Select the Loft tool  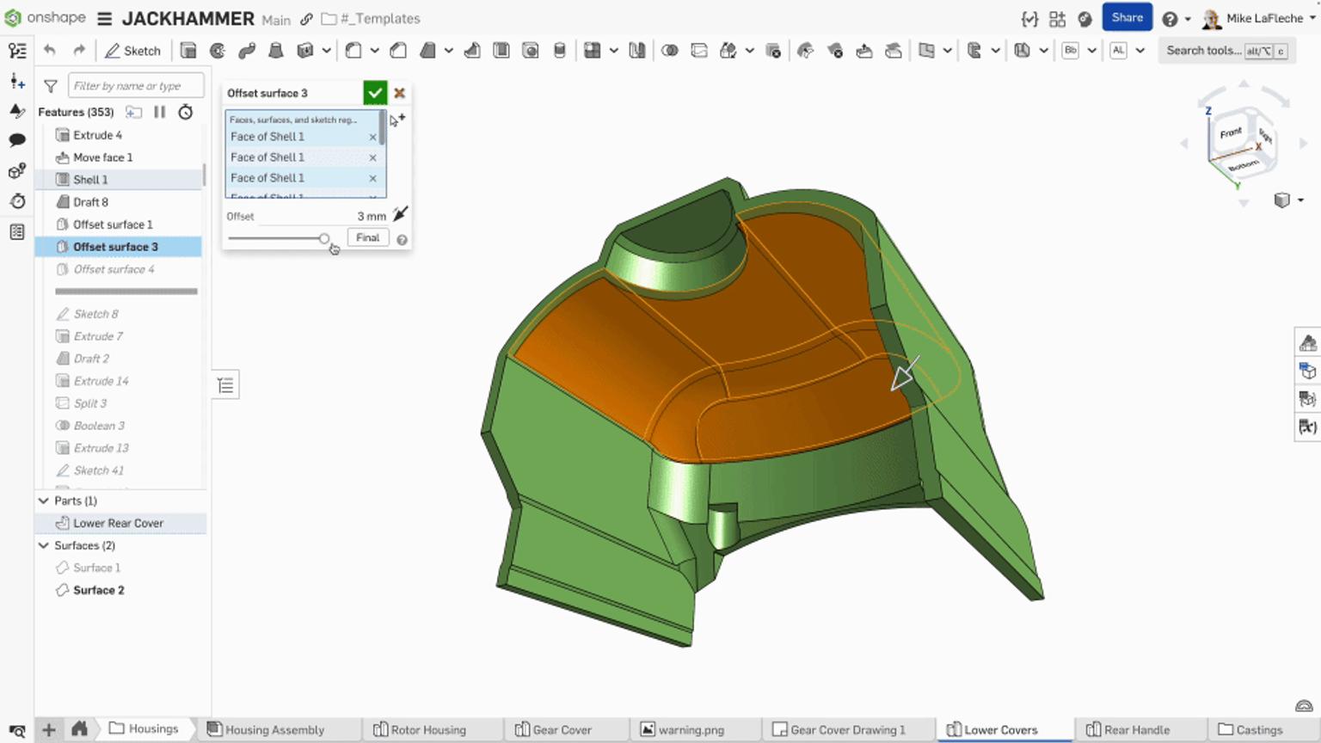point(276,51)
